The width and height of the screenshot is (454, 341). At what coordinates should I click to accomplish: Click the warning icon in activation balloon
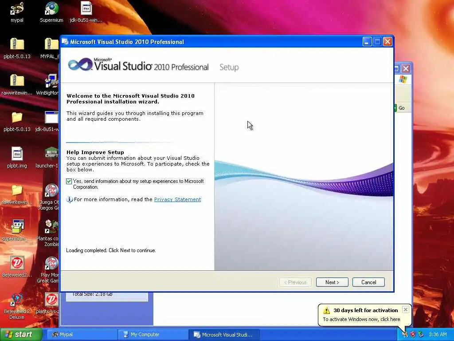(x=327, y=310)
